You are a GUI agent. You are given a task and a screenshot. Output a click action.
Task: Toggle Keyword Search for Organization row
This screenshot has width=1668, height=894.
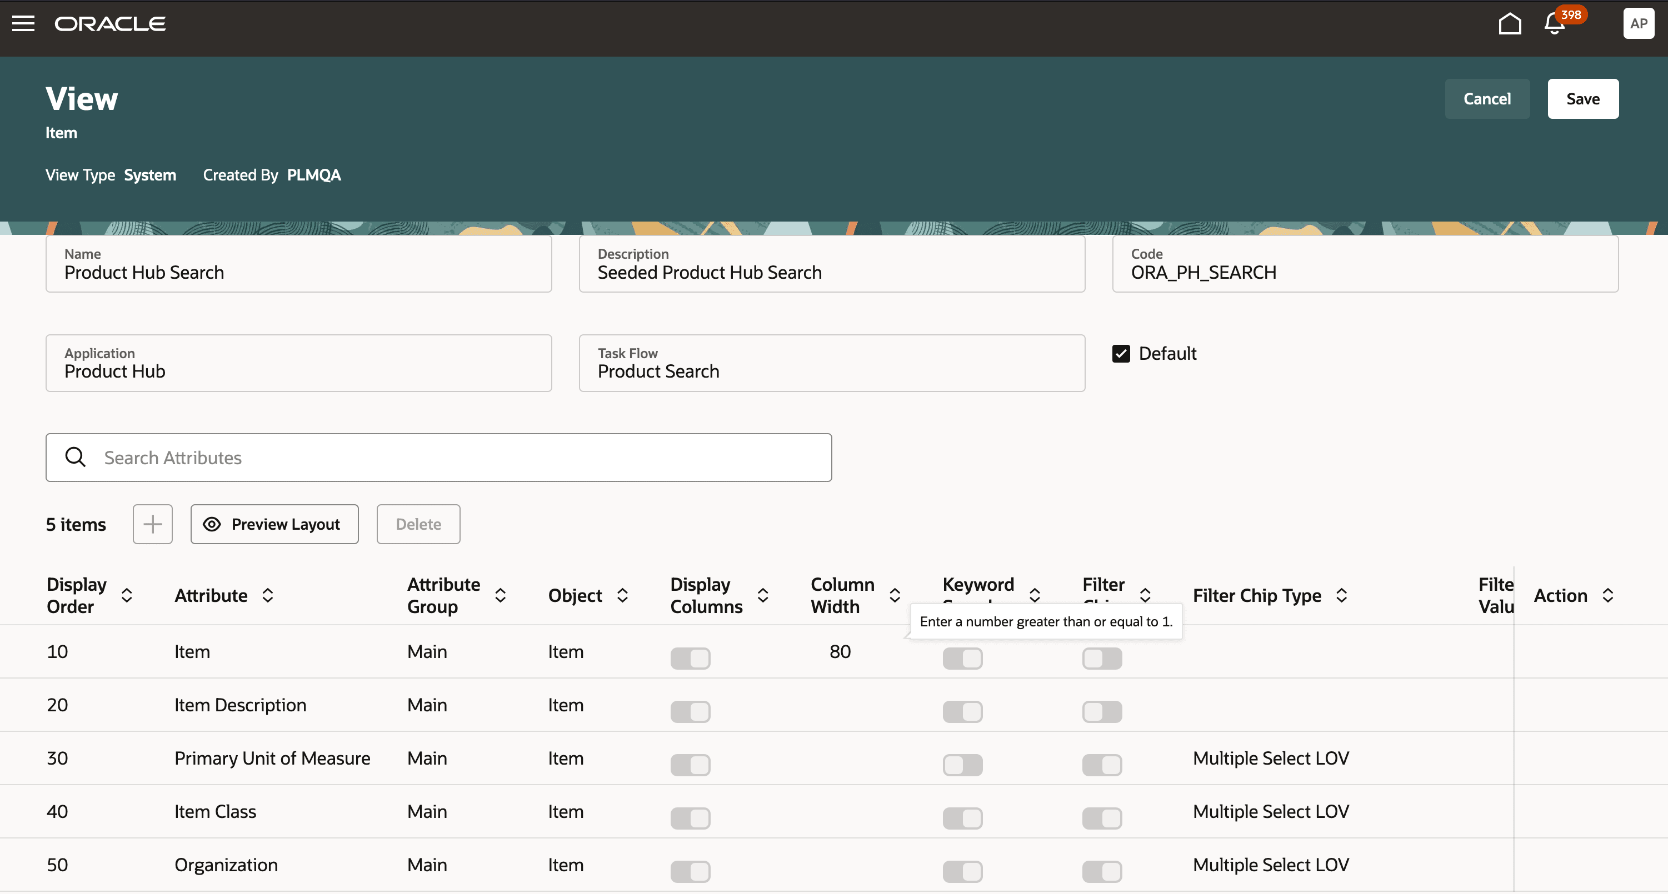tap(962, 871)
